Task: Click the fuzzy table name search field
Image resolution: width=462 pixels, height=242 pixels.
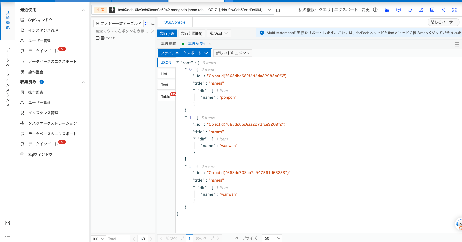Action: (x=118, y=23)
